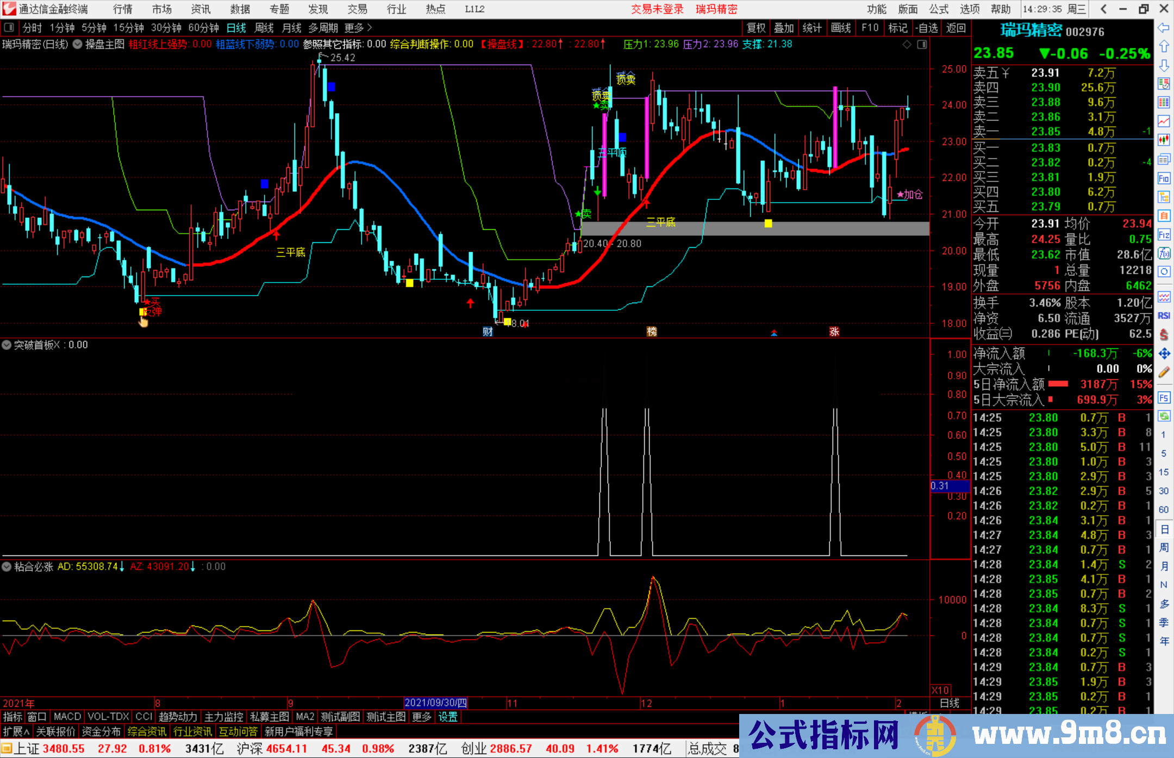Click the 设置 link in indicator bar

pyautogui.click(x=448, y=717)
